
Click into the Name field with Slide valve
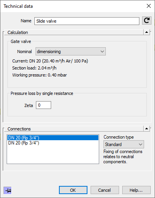point(87,21)
